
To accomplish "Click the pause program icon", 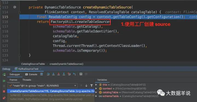I will pos(4,86).
